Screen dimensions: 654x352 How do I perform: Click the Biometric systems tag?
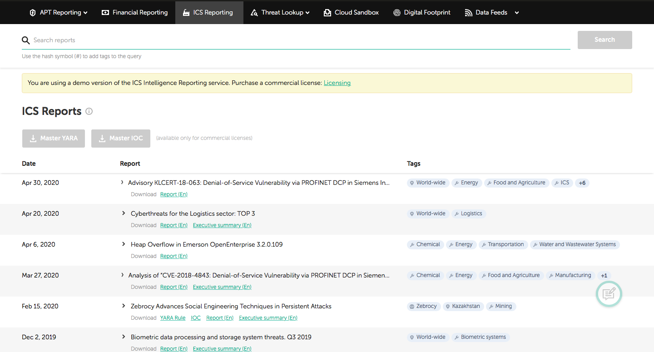pyautogui.click(x=481, y=337)
